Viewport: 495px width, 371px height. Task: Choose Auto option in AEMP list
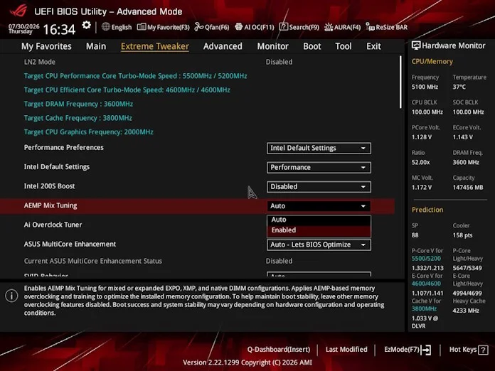319,220
